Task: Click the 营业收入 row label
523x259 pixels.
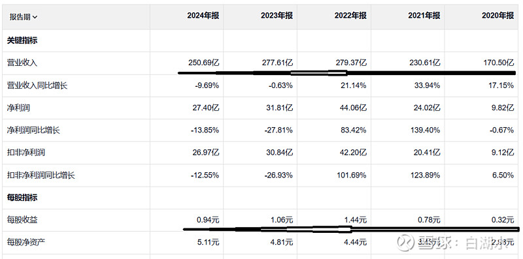Action: click(x=22, y=63)
